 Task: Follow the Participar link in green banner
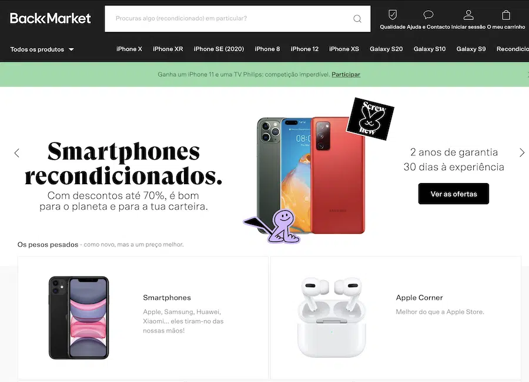coord(346,74)
